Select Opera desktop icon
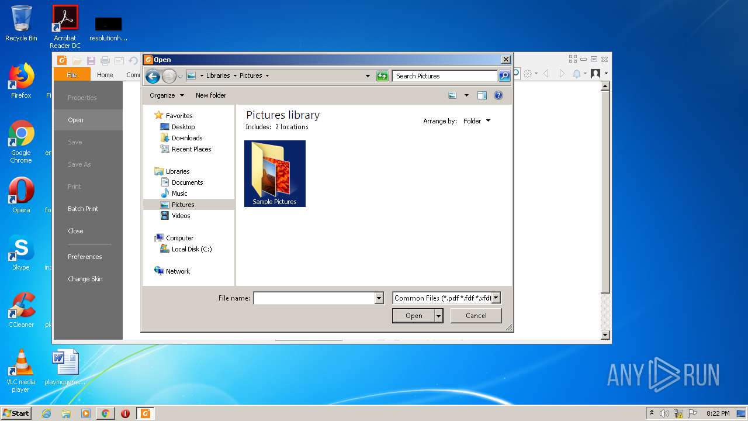The width and height of the screenshot is (748, 421). click(x=21, y=195)
